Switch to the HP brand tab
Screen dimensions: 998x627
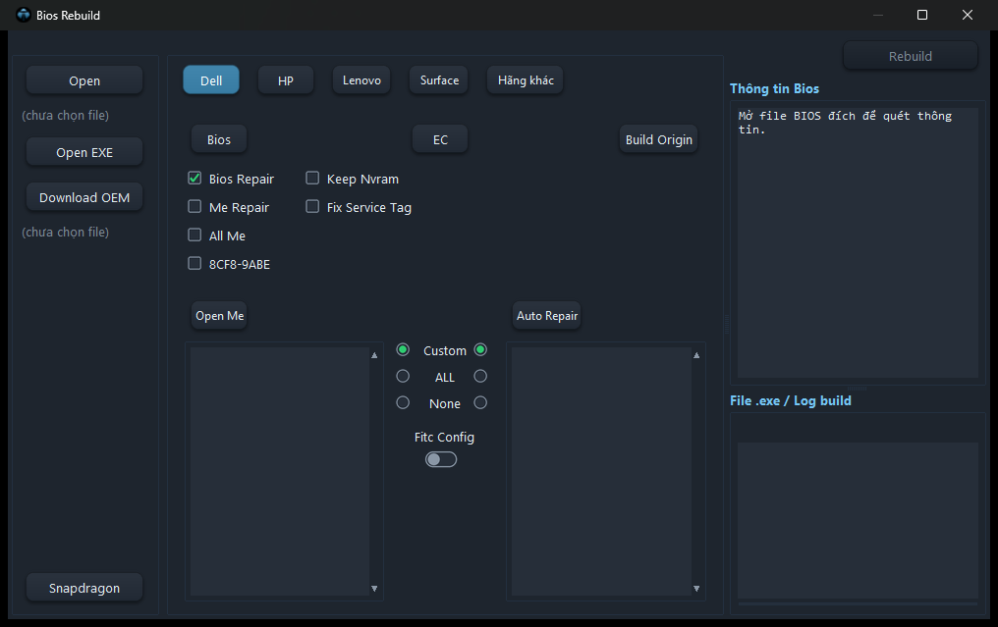[286, 80]
